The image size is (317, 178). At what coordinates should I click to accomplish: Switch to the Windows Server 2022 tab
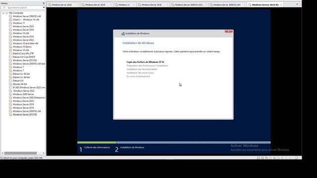pyautogui.click(x=61, y=4)
